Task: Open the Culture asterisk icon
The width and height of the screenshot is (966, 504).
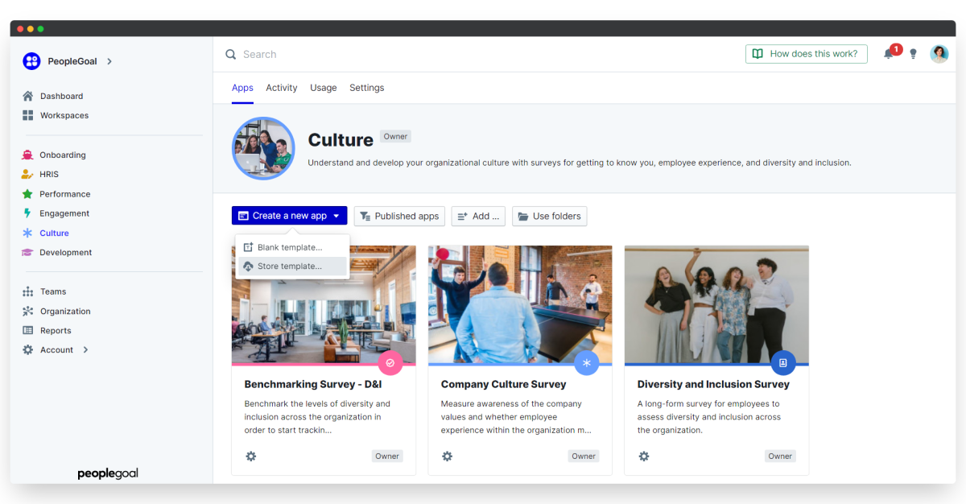Action: point(27,233)
